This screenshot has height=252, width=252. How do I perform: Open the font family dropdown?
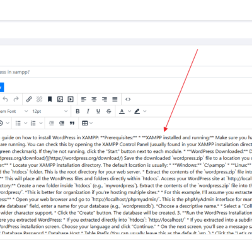(14, 112)
